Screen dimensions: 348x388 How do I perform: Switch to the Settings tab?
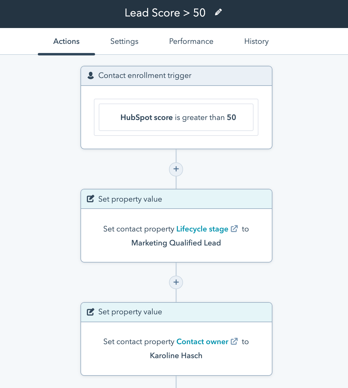(124, 41)
